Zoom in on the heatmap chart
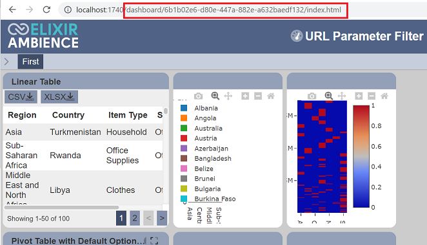 [359, 96]
